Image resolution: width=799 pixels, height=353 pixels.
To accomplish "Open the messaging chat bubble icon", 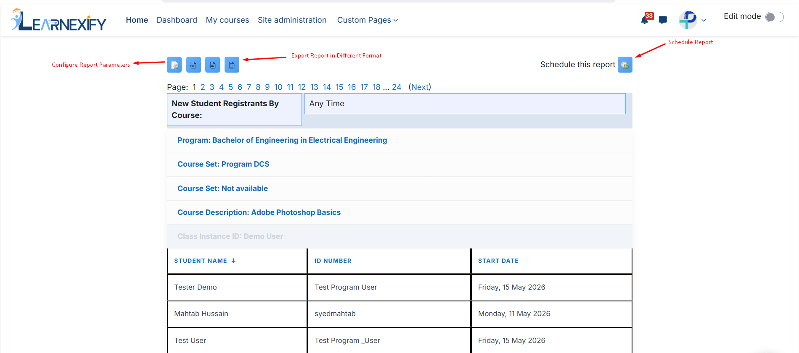I will click(663, 20).
